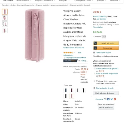Click the cart icon on Añadir a la cesta

coord(95,43)
